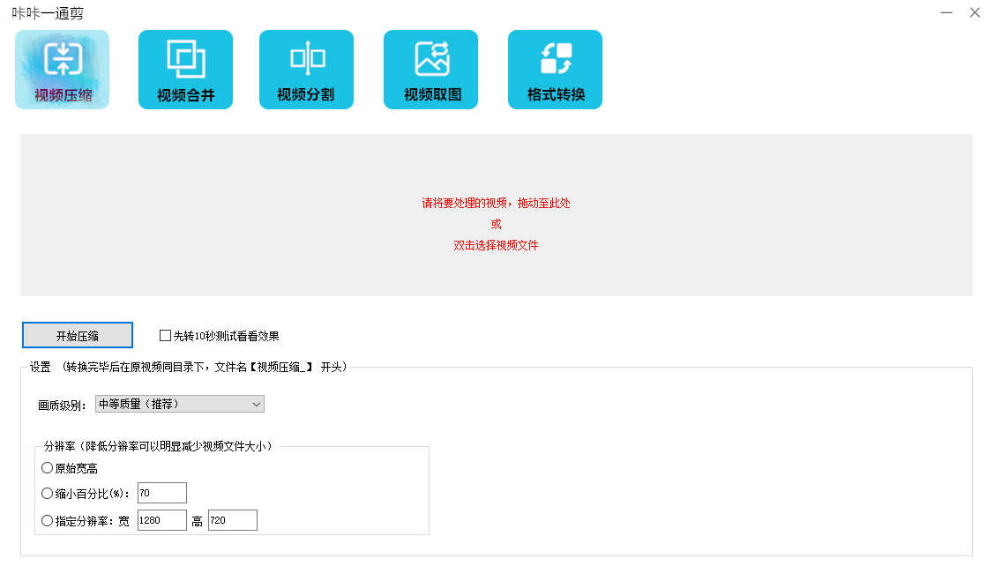Viewport: 994px width, 566px height.
Task: Open the 视频取图 frame capture tool
Action: [430, 70]
